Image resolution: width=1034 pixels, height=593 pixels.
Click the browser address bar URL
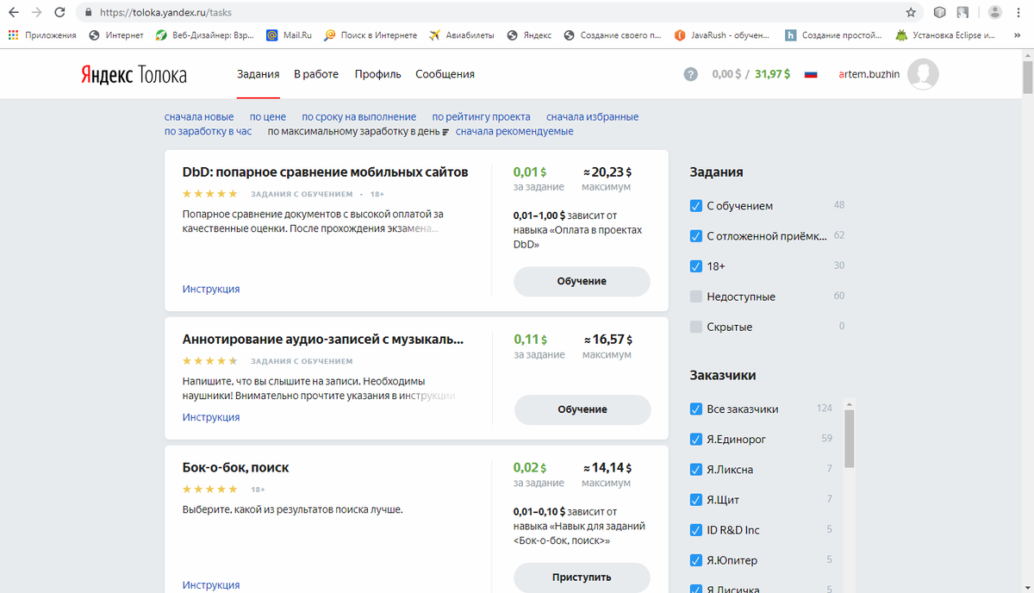point(166,13)
